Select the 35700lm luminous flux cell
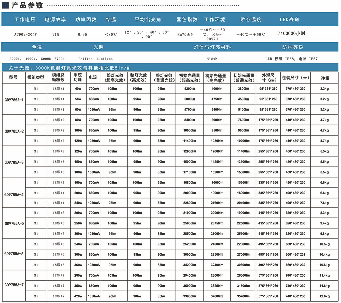 click(x=243, y=296)
